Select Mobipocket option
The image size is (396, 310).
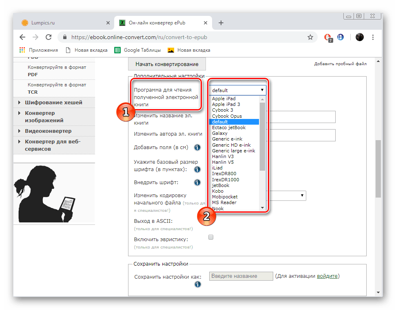pyautogui.click(x=234, y=197)
